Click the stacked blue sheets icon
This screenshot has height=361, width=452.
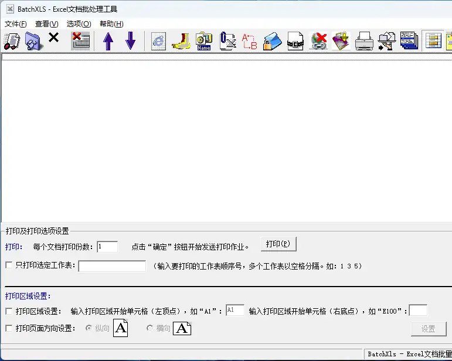tap(409, 41)
